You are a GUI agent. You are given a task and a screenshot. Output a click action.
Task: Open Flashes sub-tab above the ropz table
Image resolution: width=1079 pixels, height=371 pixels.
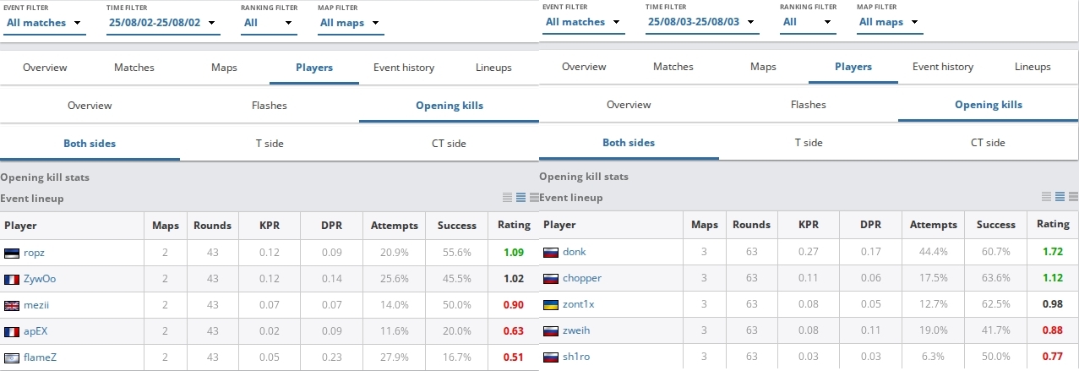(270, 106)
